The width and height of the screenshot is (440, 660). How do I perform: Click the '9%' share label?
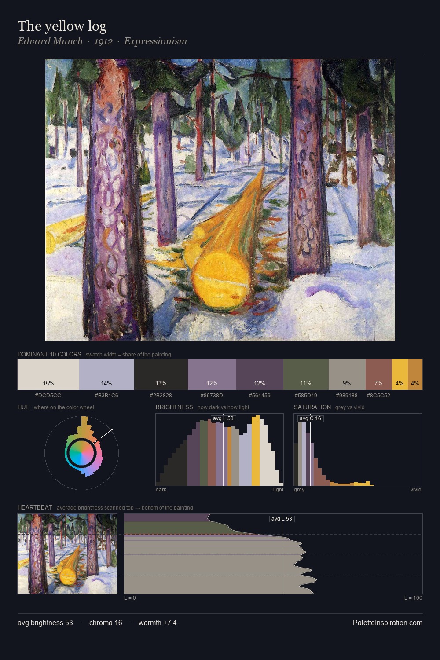click(x=347, y=383)
